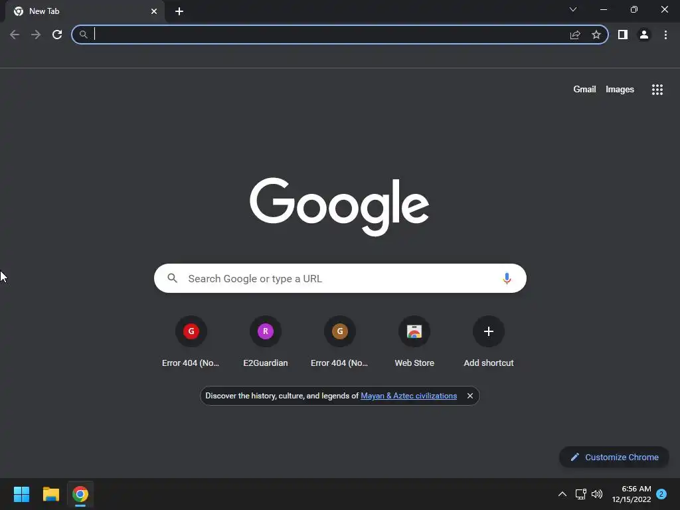Close the New Tab tab
Image resolution: width=680 pixels, height=510 pixels.
(154, 11)
